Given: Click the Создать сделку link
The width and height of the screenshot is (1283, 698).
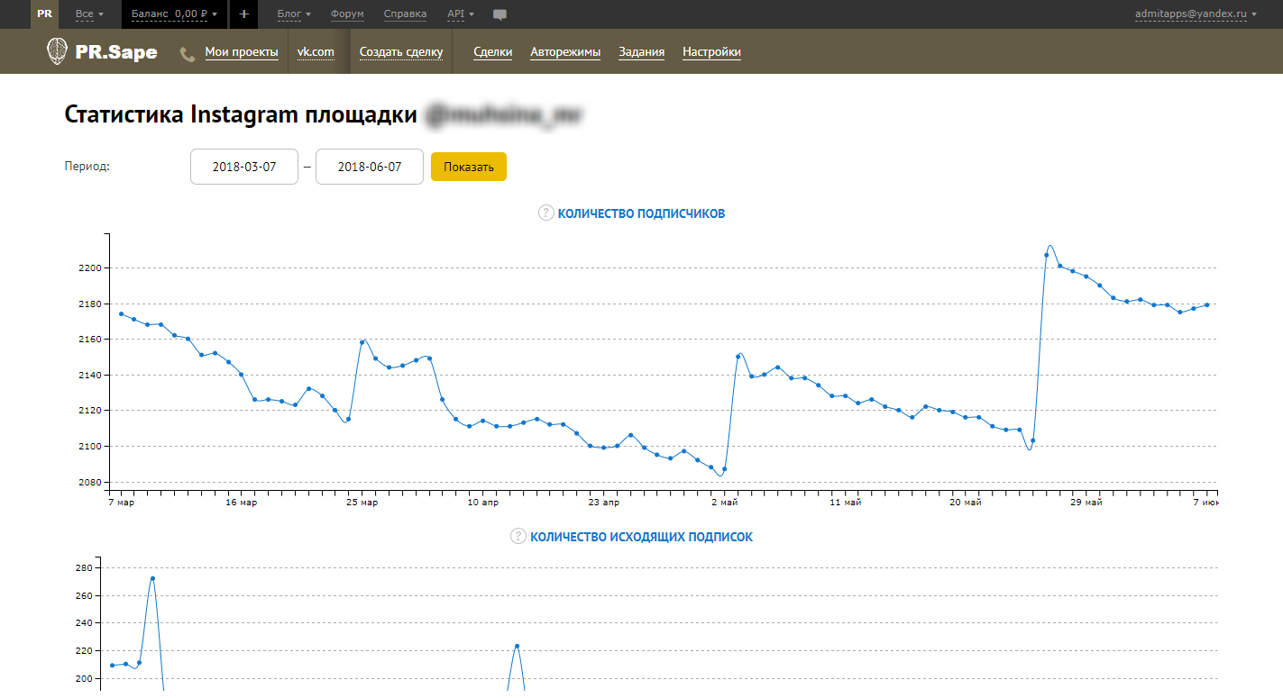Looking at the screenshot, I should click(401, 52).
